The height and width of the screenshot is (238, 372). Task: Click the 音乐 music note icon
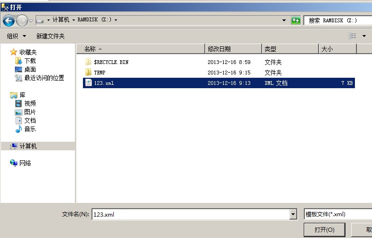tap(18, 129)
